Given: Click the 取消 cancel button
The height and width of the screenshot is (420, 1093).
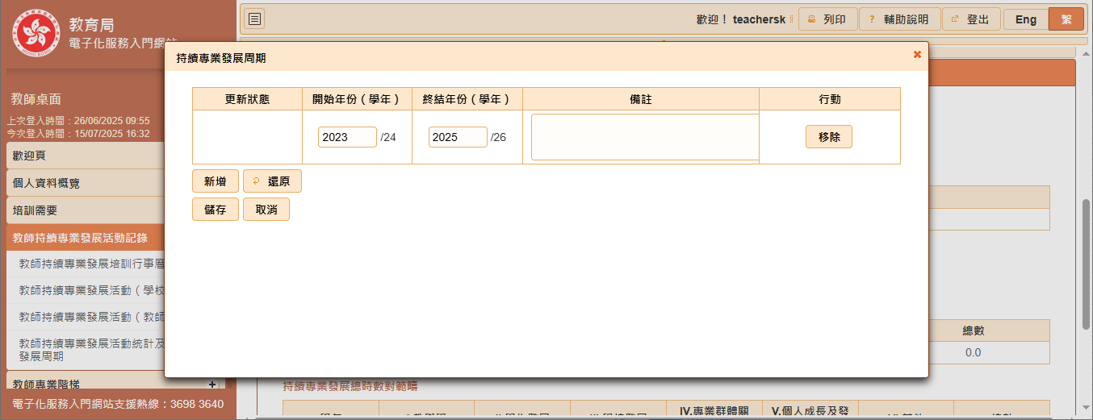Looking at the screenshot, I should [266, 210].
